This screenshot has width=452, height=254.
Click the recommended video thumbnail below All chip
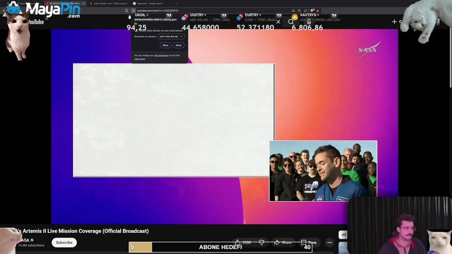(x=343, y=248)
